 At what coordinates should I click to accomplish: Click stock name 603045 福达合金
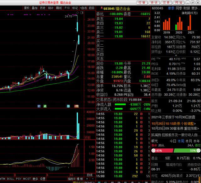pos(117,8)
